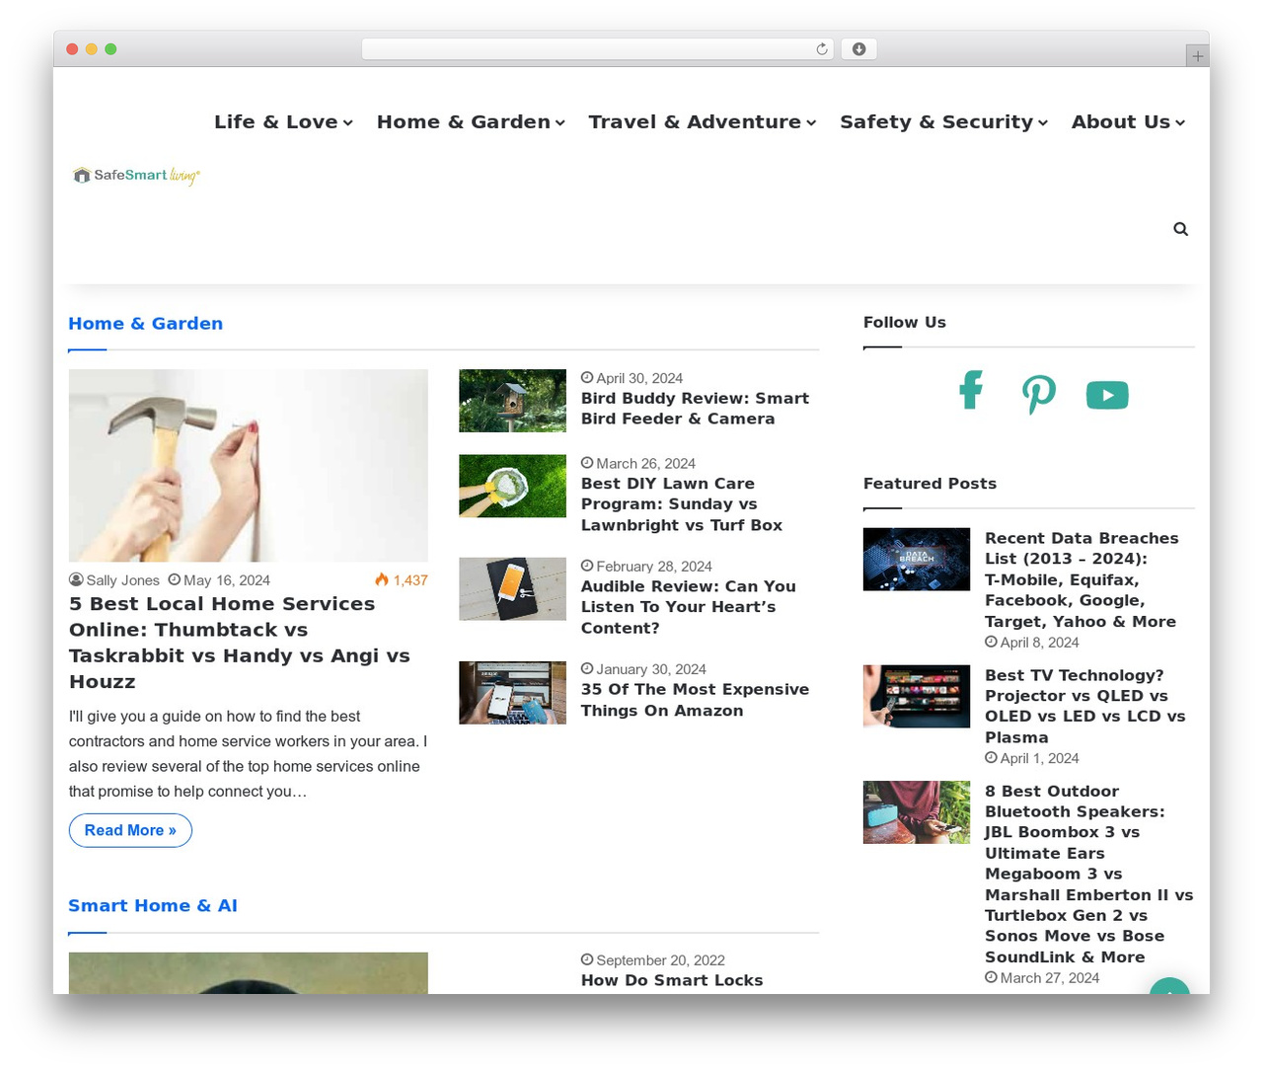
Task: Reload the page in the browser bar
Action: pos(822,49)
